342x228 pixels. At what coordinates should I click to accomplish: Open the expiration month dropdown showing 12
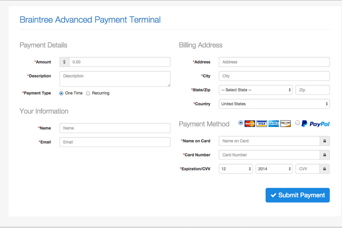[236, 169]
